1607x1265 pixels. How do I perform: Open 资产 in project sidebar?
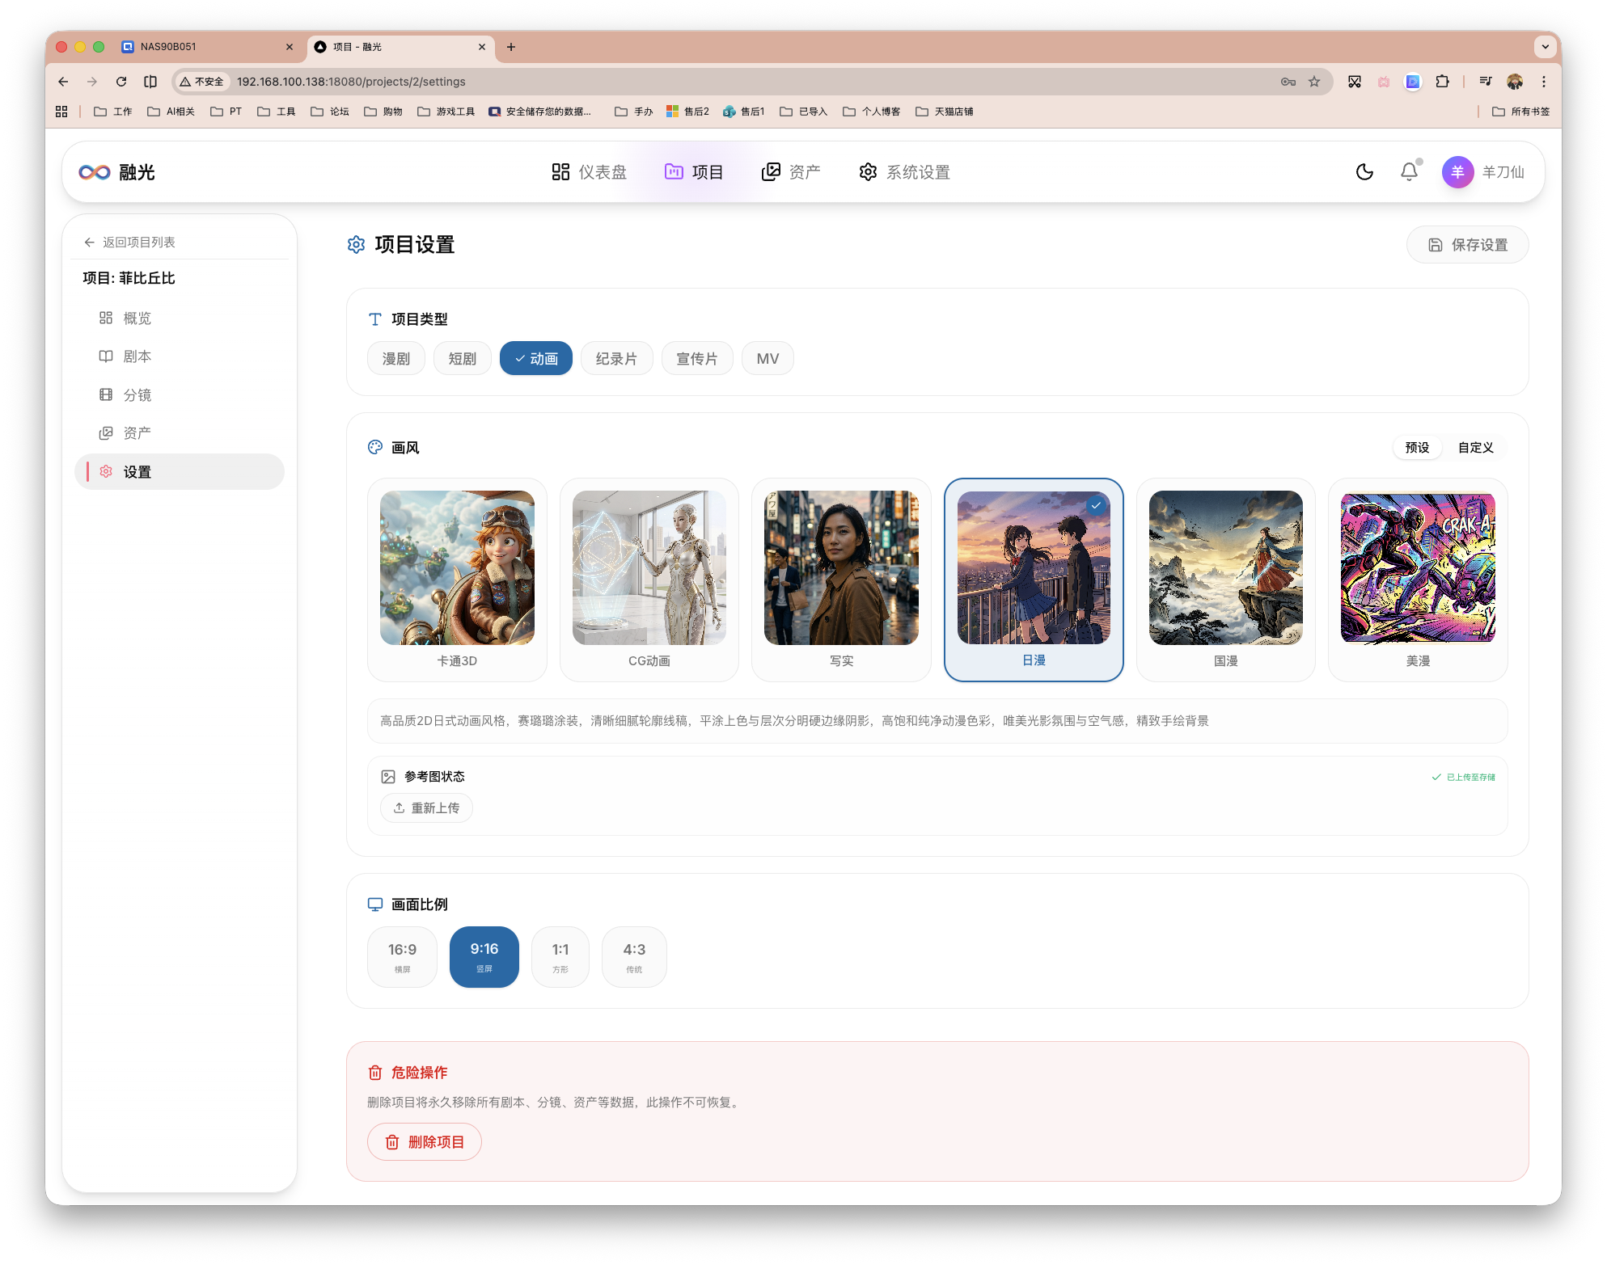tap(180, 433)
